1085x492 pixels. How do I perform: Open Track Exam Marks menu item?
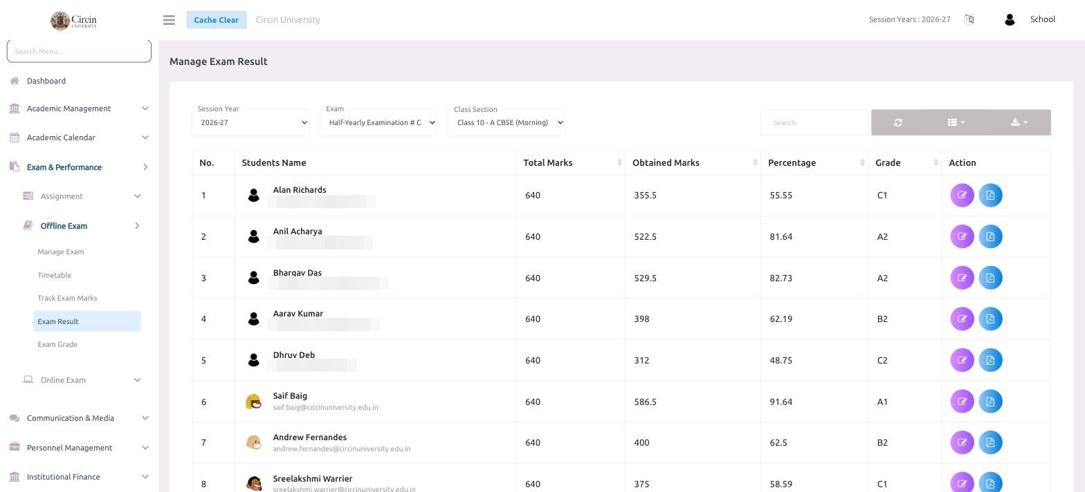(x=67, y=298)
